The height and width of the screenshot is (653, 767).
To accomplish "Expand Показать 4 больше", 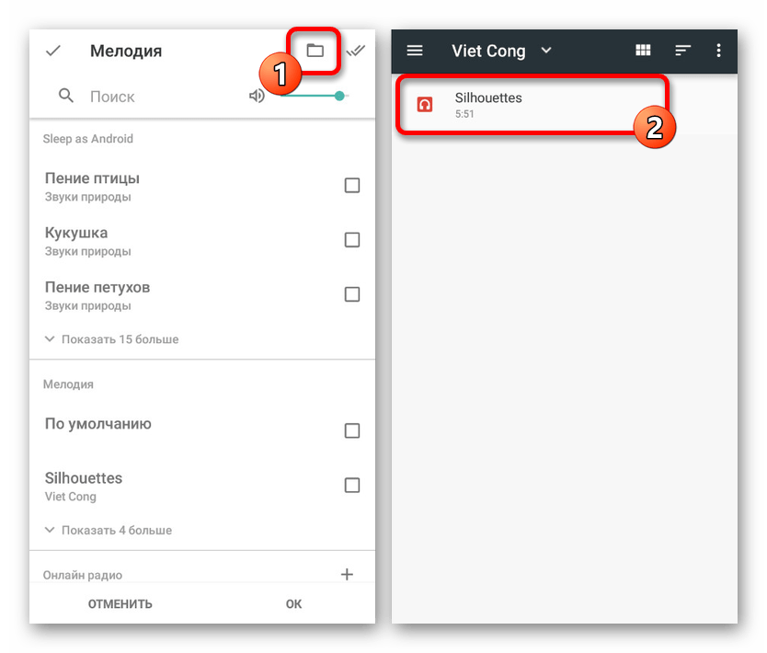I will tap(109, 531).
